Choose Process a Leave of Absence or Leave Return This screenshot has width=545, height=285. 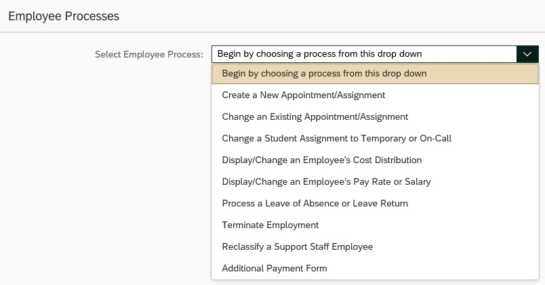pyautogui.click(x=315, y=203)
